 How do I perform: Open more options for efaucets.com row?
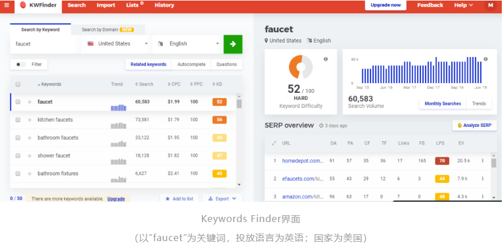point(482,179)
